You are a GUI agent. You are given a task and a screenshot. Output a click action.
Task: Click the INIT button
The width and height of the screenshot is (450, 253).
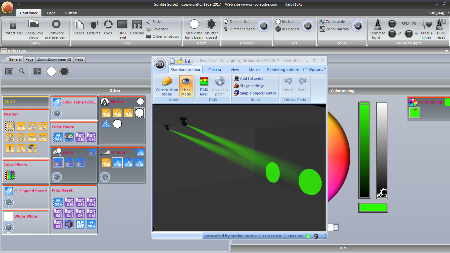click(26, 101)
